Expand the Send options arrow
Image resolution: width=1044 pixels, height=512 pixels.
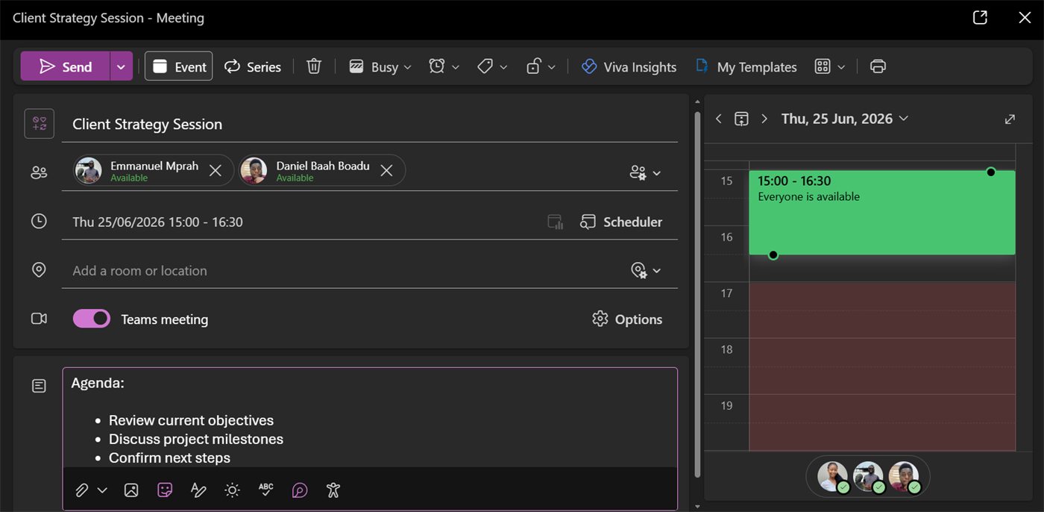pos(121,66)
